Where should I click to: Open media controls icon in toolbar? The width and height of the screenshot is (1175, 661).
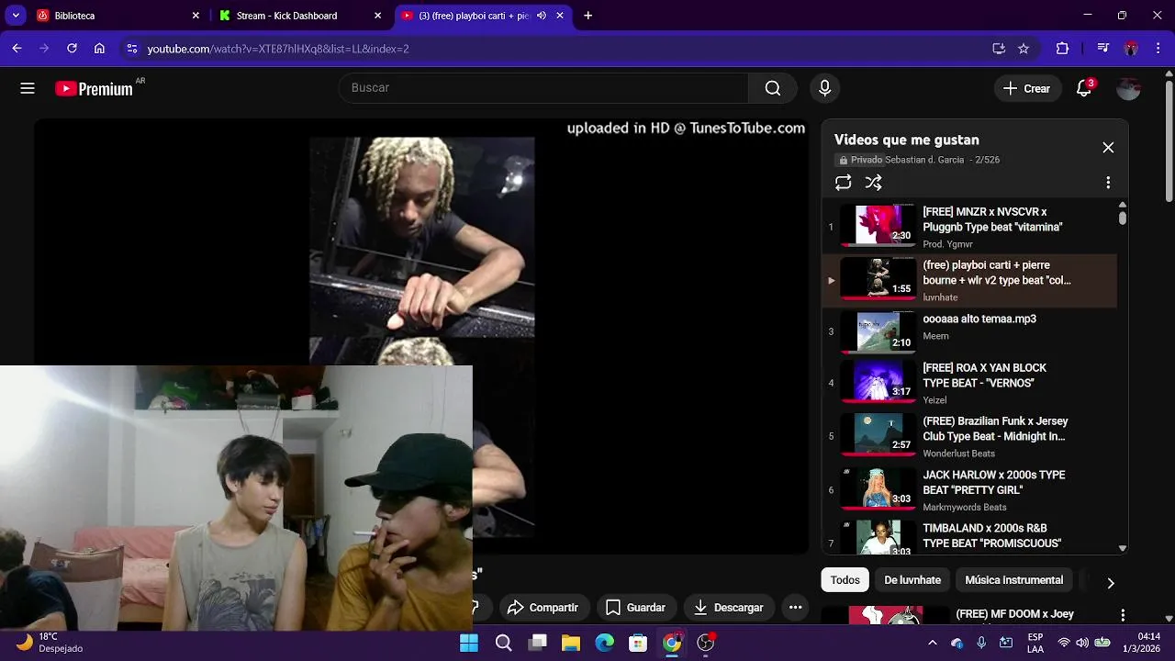(x=1103, y=49)
